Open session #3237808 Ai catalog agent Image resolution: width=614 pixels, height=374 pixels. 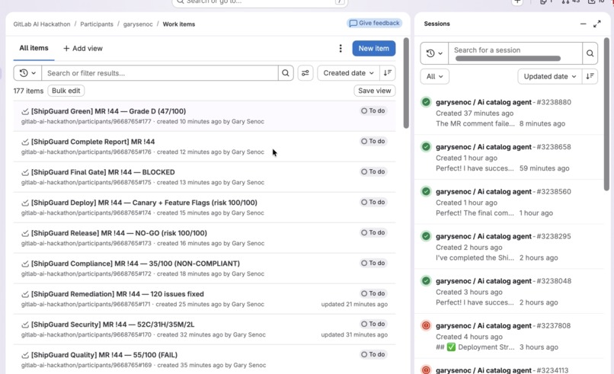tap(504, 325)
